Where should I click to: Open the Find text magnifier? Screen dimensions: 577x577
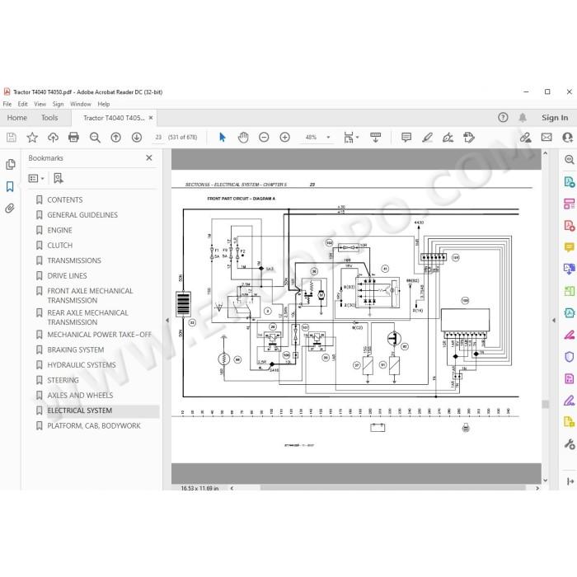click(95, 138)
